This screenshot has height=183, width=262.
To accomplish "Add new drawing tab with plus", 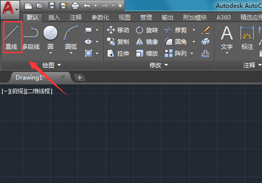I will click(80, 78).
